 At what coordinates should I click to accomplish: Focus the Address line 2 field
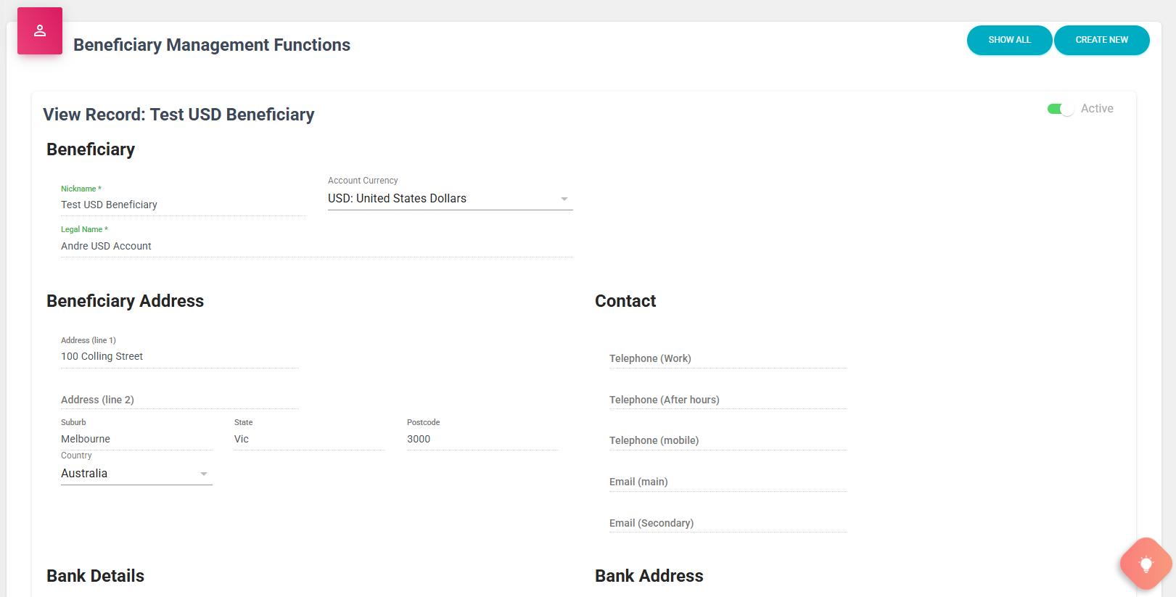click(179, 400)
